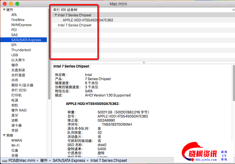Click PC6的Mac mini in the path bar
Screen dimensions: 235x164
coord(22,161)
